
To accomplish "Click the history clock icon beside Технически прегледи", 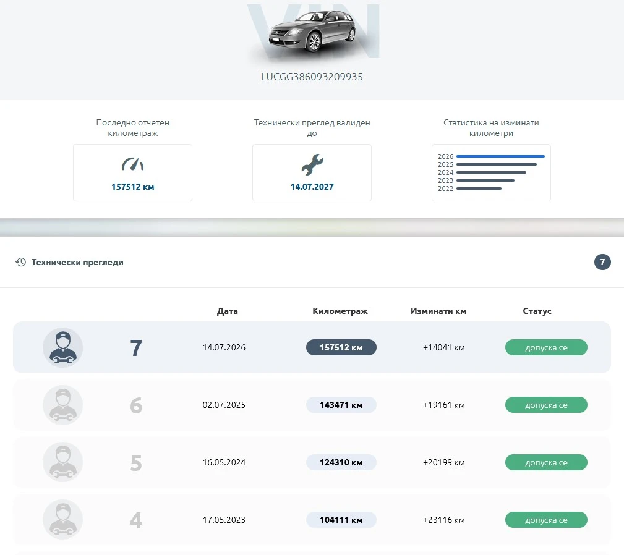I will [20, 262].
